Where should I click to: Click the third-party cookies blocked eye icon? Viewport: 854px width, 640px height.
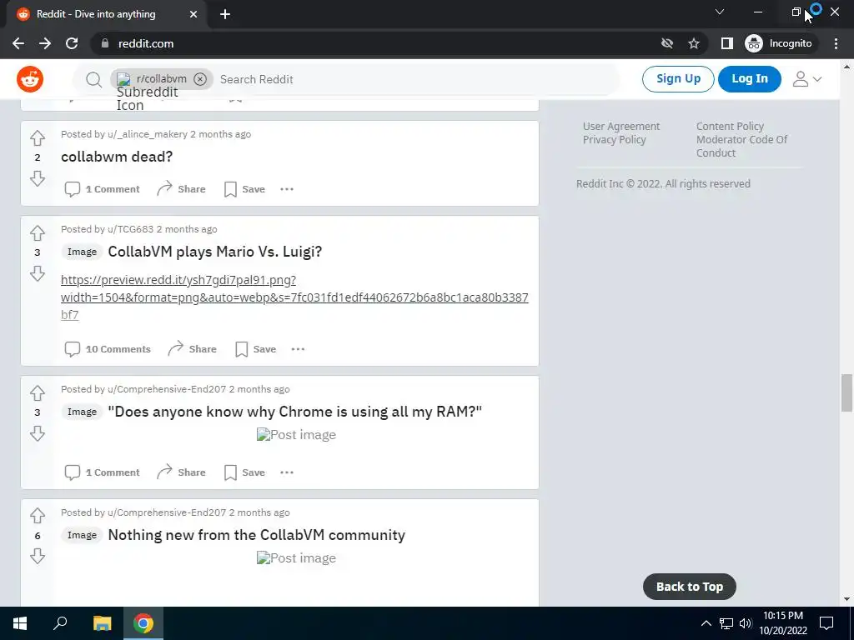click(667, 43)
